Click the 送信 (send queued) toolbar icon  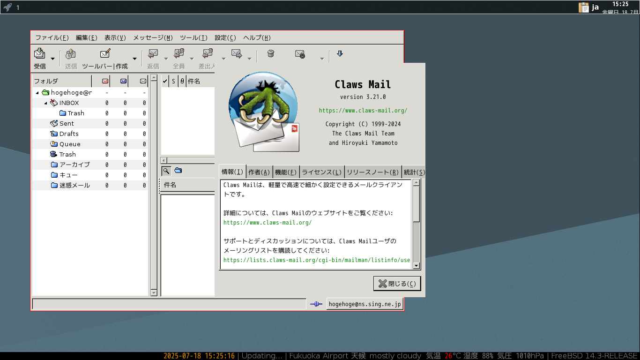(71, 54)
